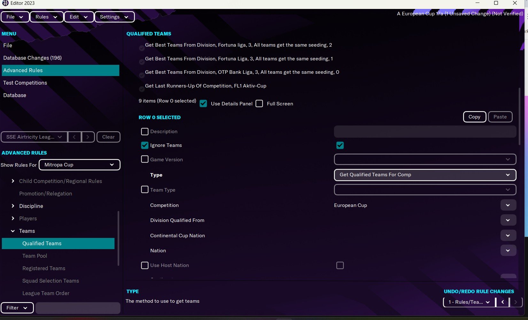
Task: Click the Copy button
Action: point(475,117)
